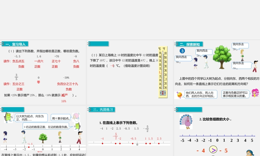
Task: Select the 二、探索新知 section heading
Action: (190, 44)
